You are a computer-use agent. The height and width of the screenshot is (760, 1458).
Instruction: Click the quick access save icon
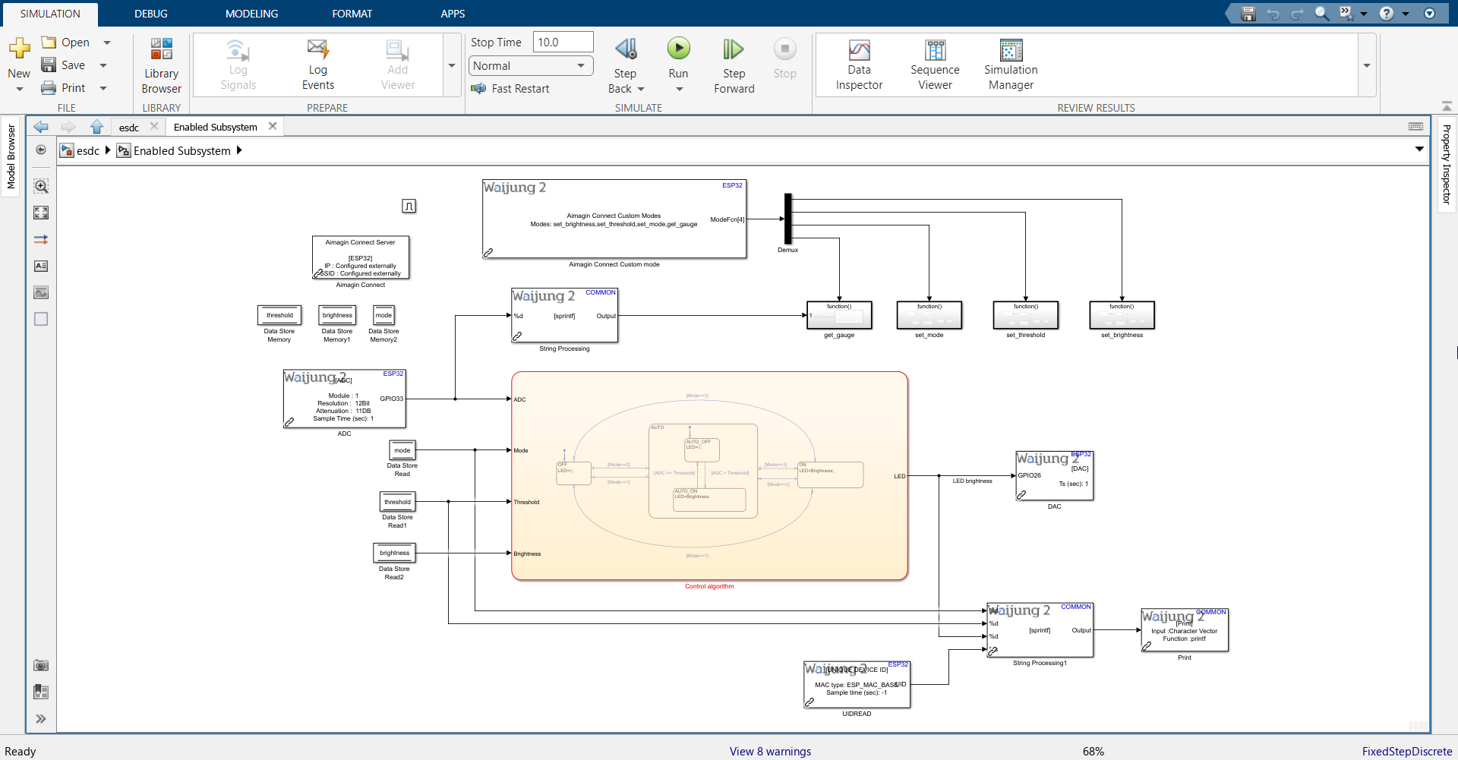pos(1248,14)
